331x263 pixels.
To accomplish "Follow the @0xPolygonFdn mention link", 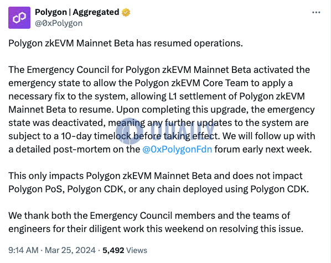I will [x=177, y=149].
